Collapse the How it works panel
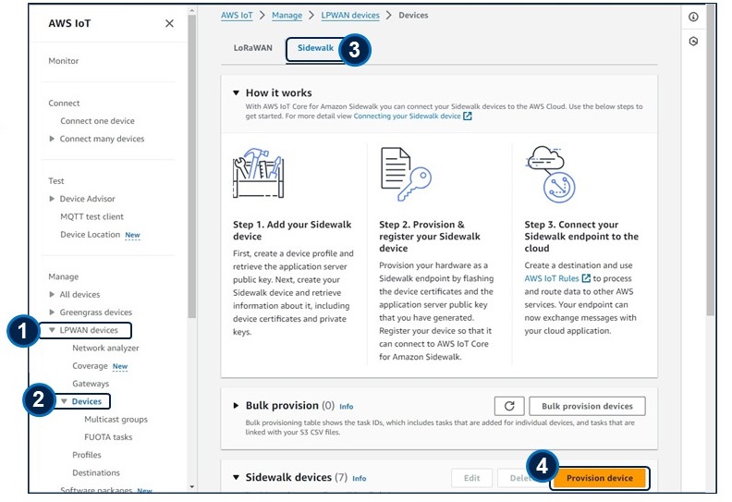The height and width of the screenshot is (502, 732). click(237, 93)
